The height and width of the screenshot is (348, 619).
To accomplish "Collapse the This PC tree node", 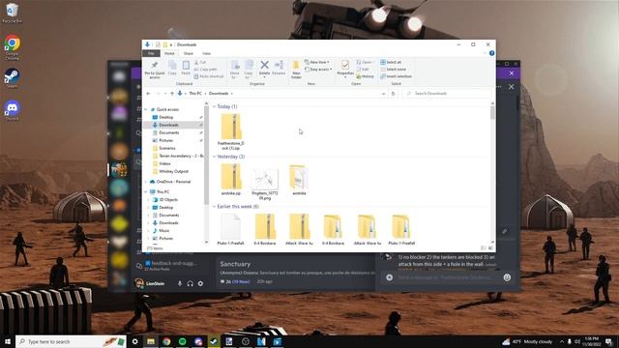I will pyautogui.click(x=146, y=191).
